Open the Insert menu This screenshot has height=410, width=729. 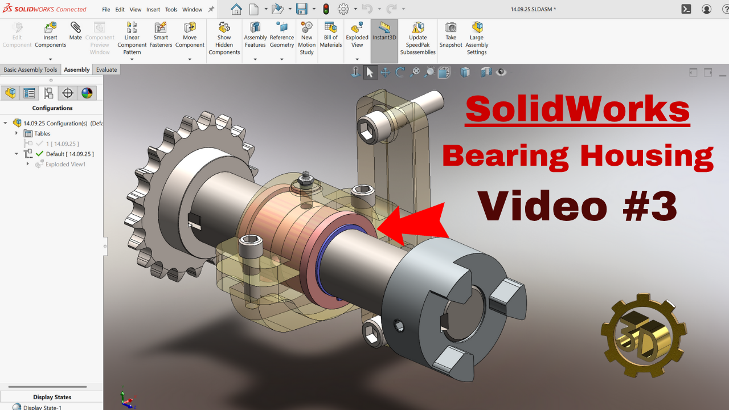(153, 10)
